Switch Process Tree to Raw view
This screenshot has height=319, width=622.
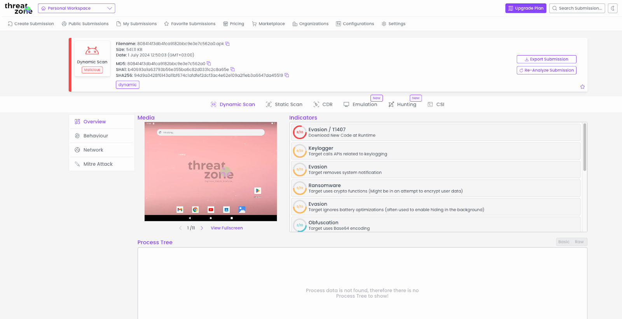579,242
